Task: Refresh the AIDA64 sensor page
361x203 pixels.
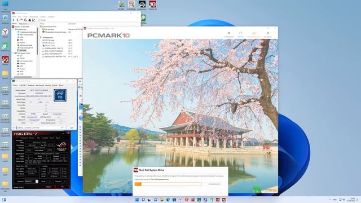Action: click(x=25, y=20)
